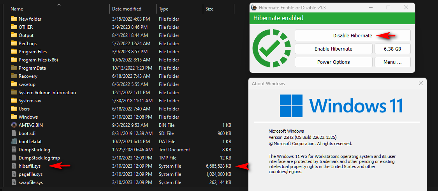Select the DumpStack.log.tmp file name
438x191 pixels.
pos(39,158)
